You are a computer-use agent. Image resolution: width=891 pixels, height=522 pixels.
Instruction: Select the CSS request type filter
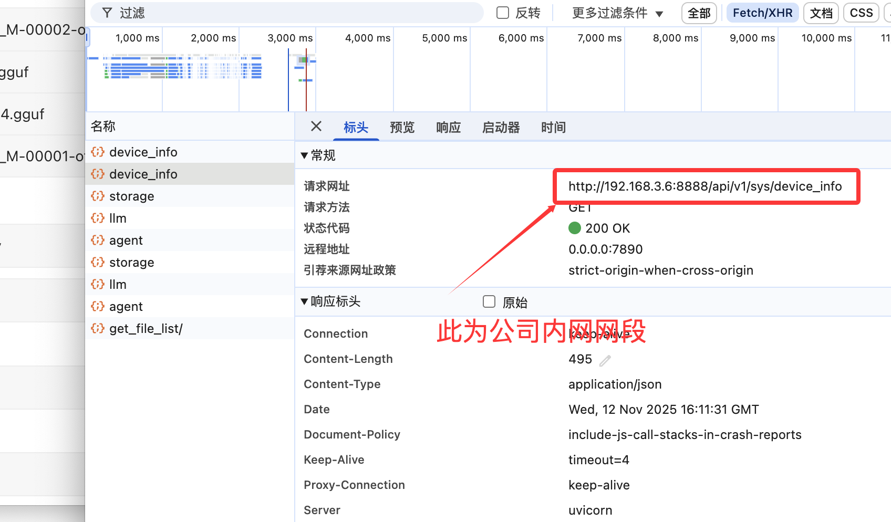(x=861, y=13)
